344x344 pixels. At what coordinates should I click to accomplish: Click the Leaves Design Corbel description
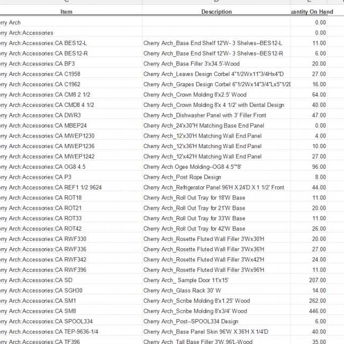pos(216,74)
